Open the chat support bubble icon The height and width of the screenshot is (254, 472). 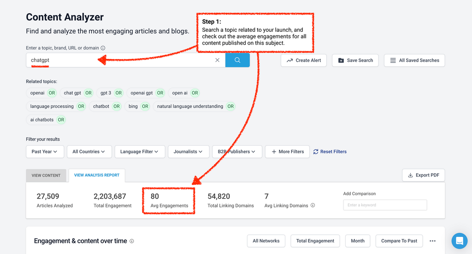pos(459,241)
